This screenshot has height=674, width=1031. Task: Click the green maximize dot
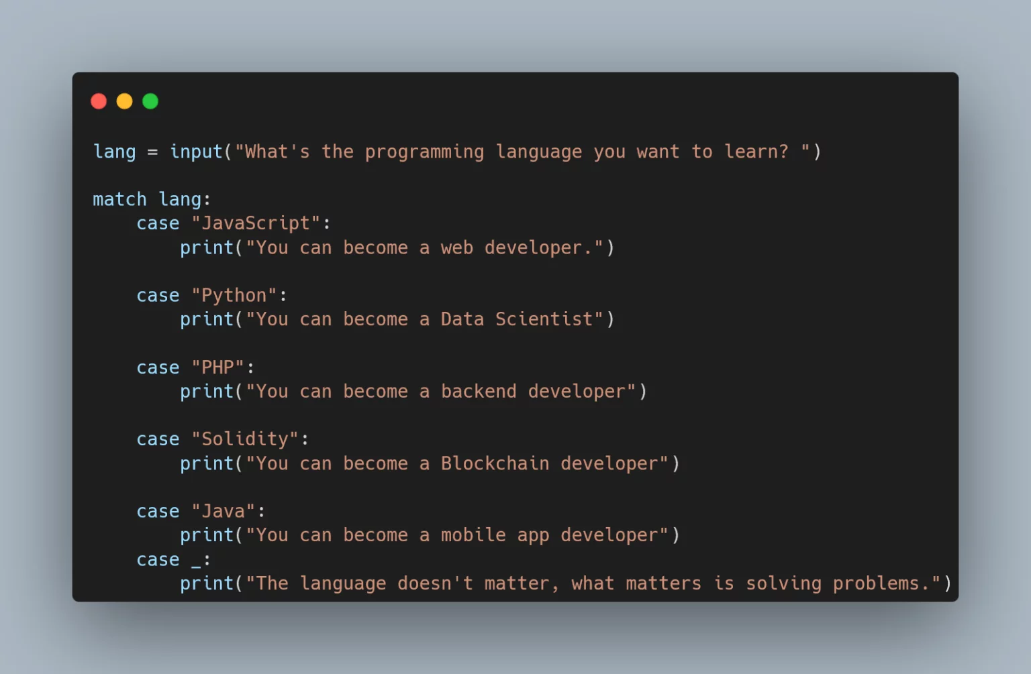[x=150, y=101]
